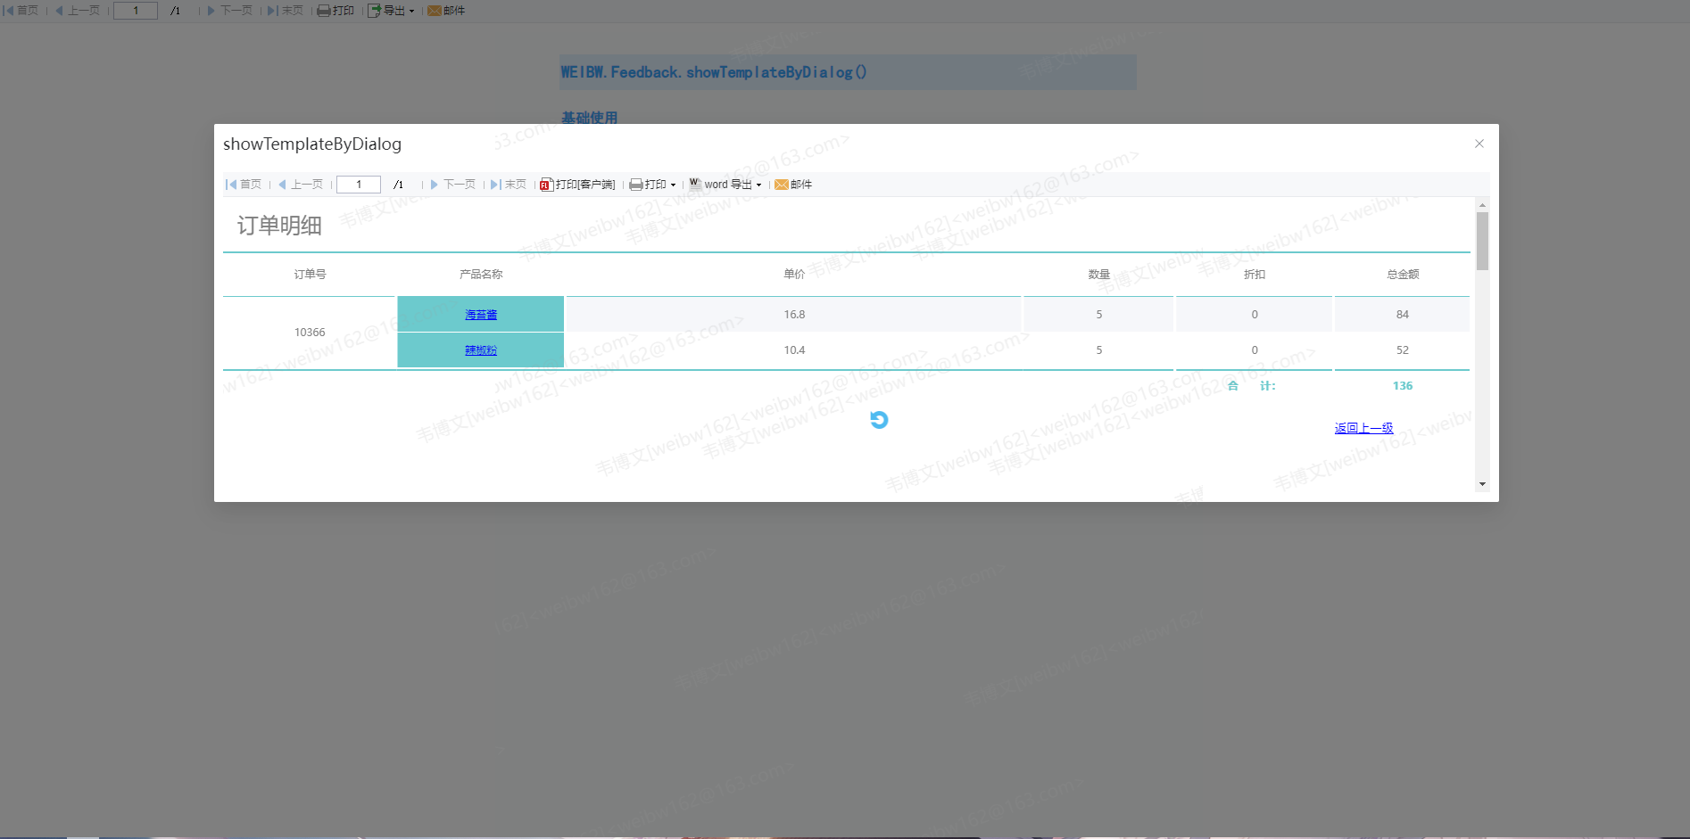Viewport: 1690px width, 839px height.
Task: Open the 辣椒粉 product link
Action: tap(481, 350)
